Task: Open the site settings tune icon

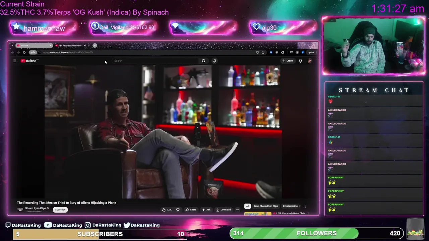Action: [39, 52]
